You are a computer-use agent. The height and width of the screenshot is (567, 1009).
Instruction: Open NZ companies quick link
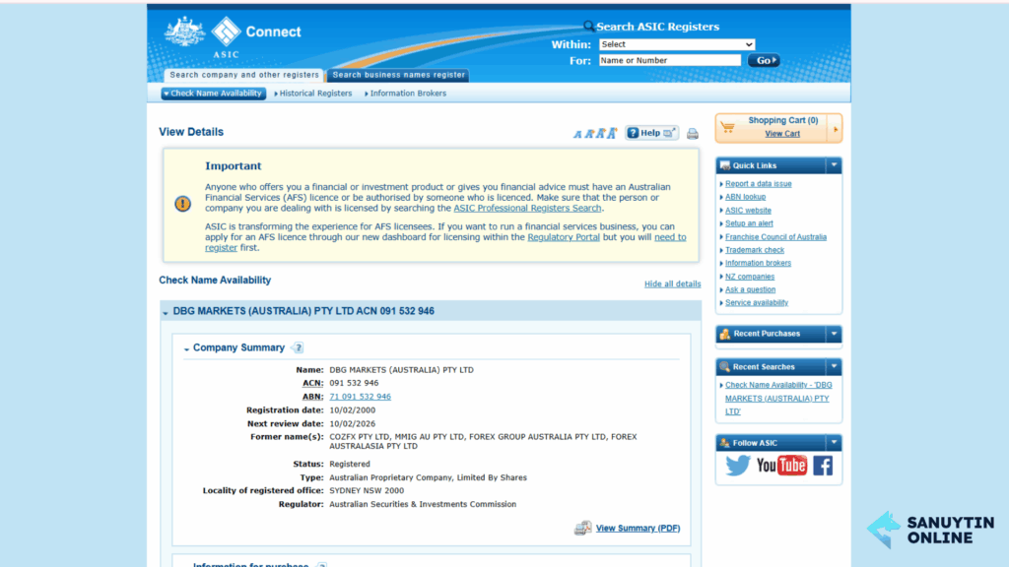point(750,277)
